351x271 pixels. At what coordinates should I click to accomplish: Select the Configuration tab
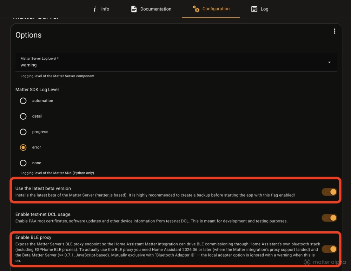(x=211, y=9)
